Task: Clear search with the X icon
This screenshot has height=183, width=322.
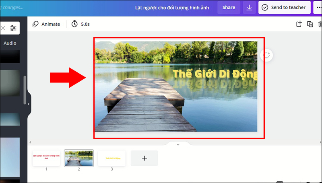Action: pyautogui.click(x=3, y=28)
